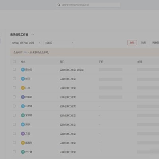Open the three-dot menu beside 云镜创意工作室
Image resolution: width=159 pixels, height=159 pixels.
click(33, 35)
